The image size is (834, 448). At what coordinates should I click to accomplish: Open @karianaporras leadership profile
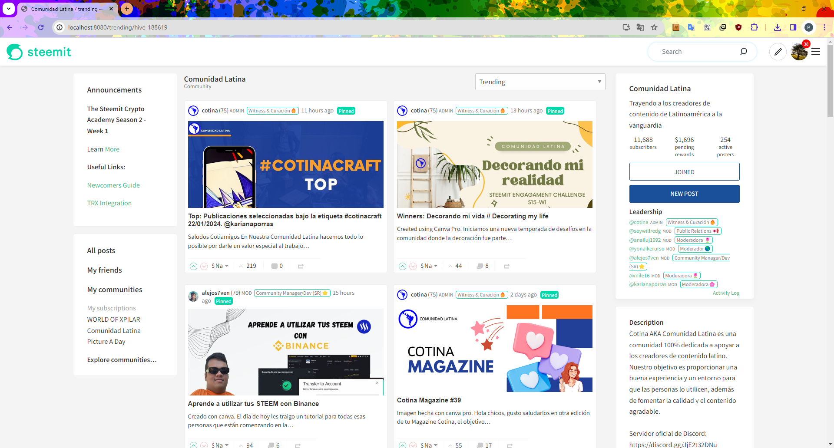[648, 284]
